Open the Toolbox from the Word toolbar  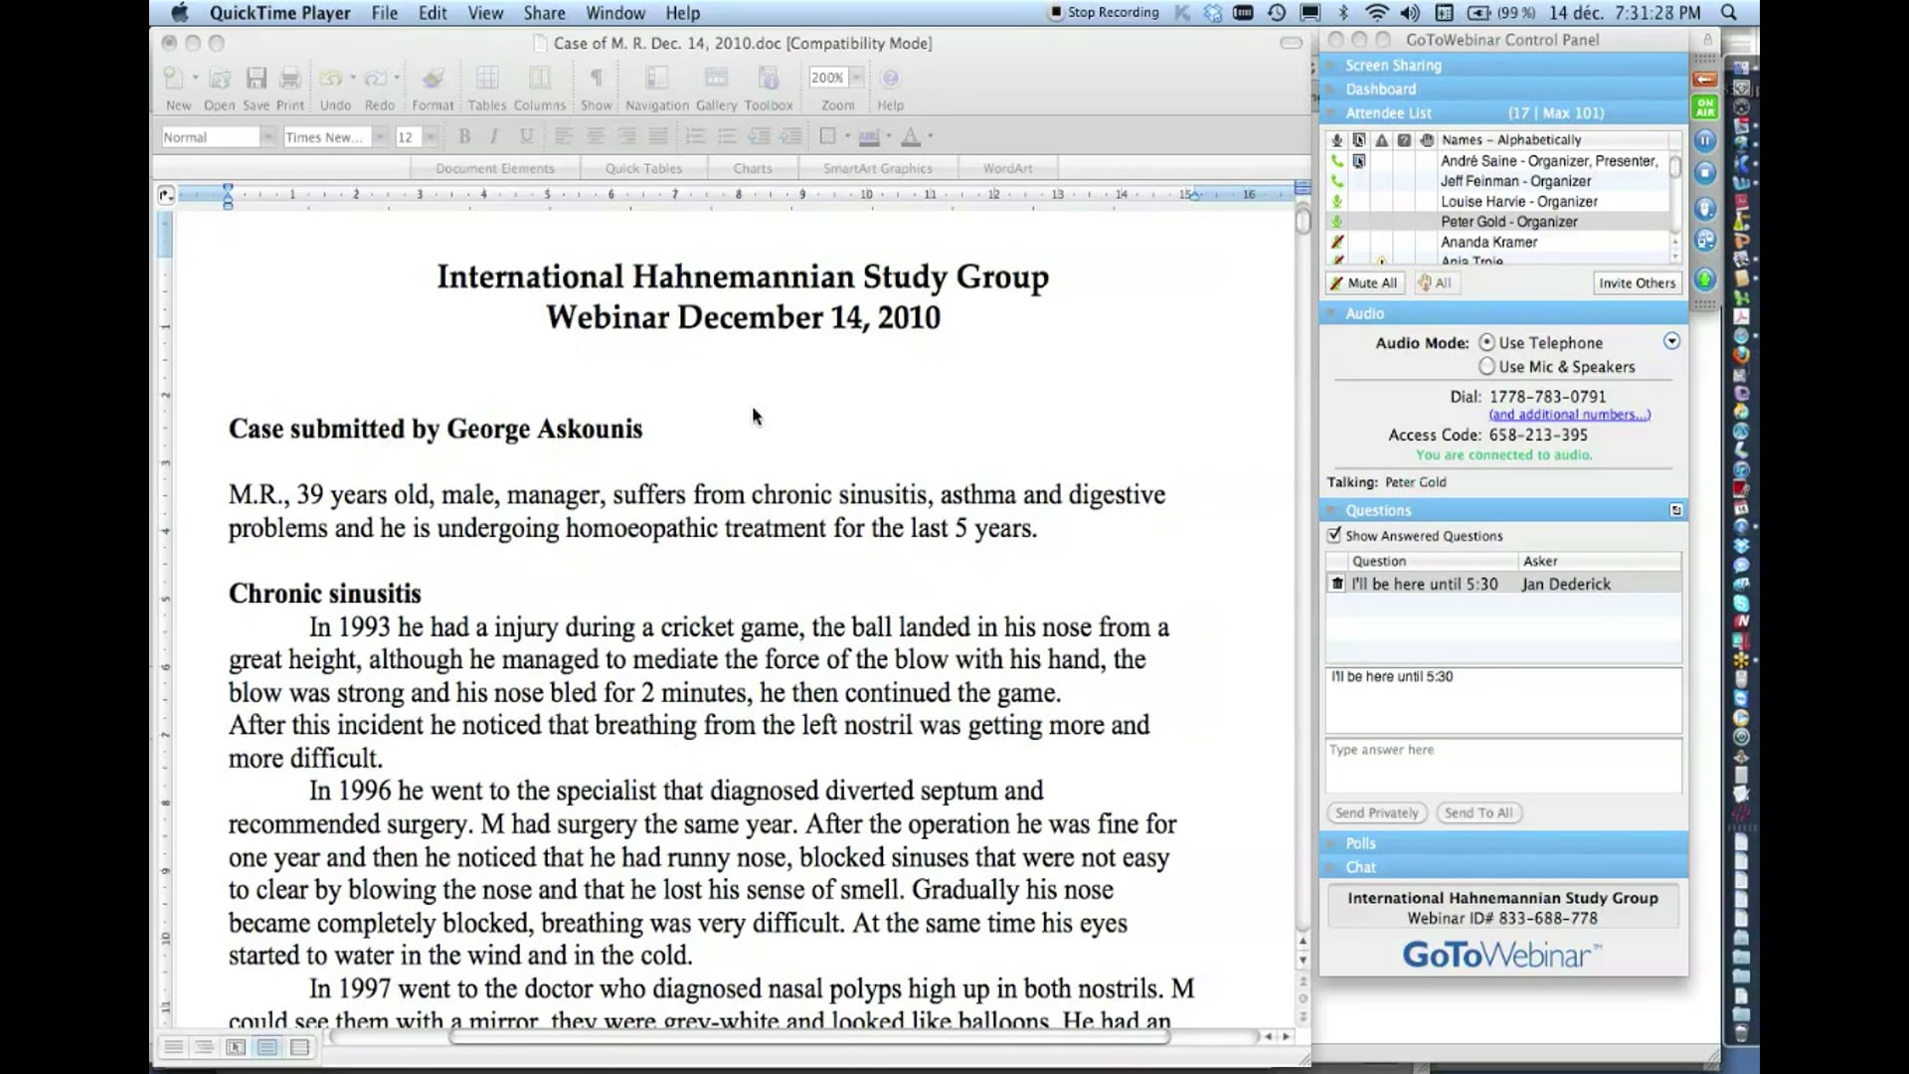pyautogui.click(x=768, y=84)
